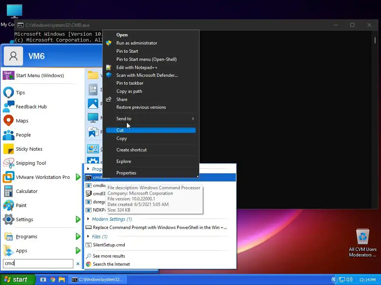
Task: Open the Recycle Bin desktop icon
Action: tap(362, 237)
